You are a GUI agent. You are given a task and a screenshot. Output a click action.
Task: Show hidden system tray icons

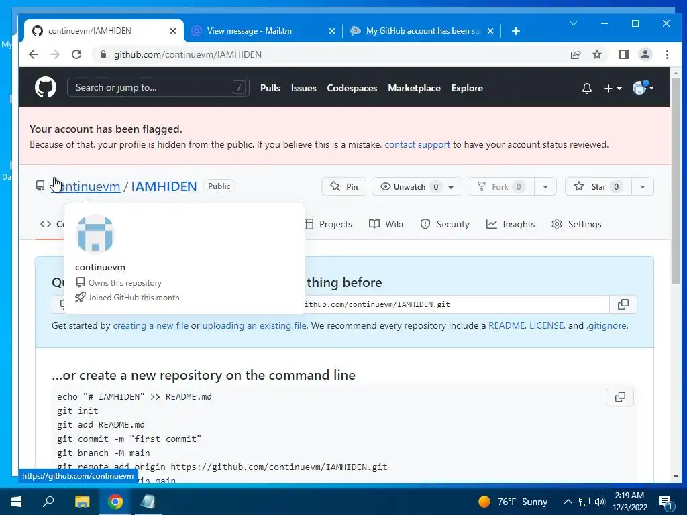(568, 502)
